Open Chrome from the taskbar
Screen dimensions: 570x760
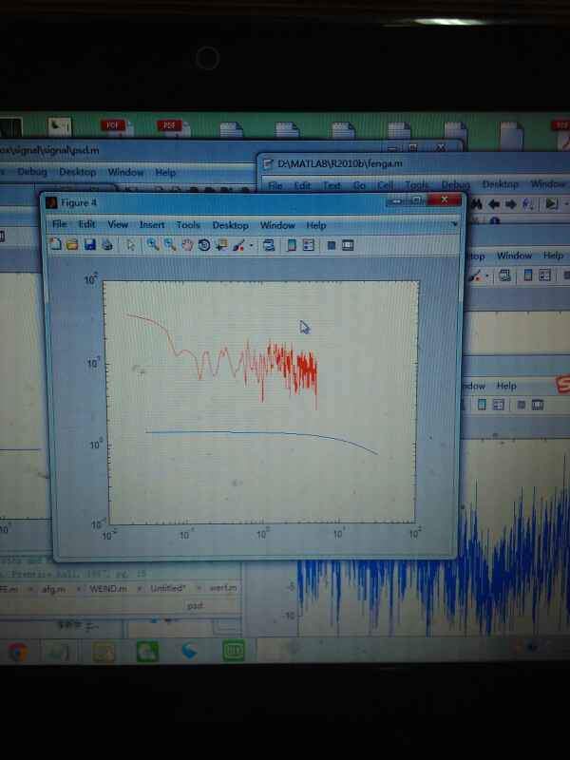coord(18,652)
